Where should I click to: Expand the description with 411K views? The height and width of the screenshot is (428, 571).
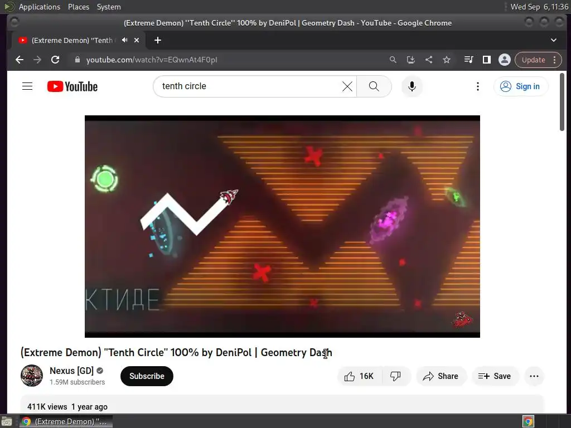click(x=282, y=405)
